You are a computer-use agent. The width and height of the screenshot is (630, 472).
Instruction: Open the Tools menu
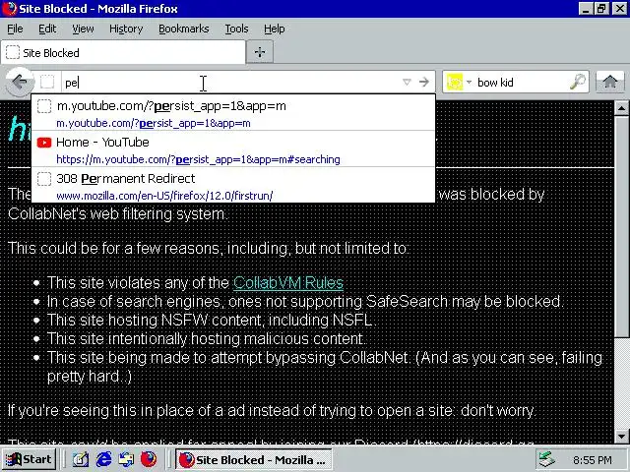click(x=236, y=29)
